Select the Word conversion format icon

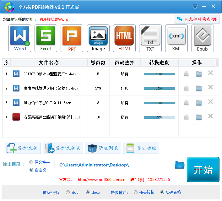click(x=20, y=38)
